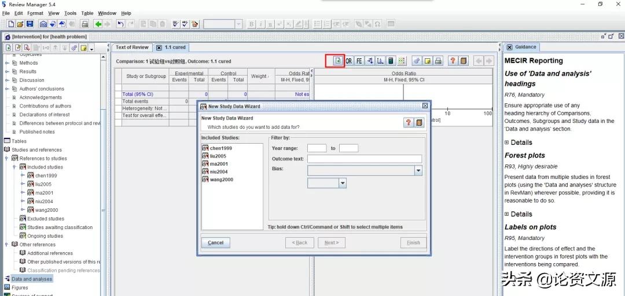Expand the chen1999 study node in tree
The image size is (625, 296).
(x=23, y=175)
